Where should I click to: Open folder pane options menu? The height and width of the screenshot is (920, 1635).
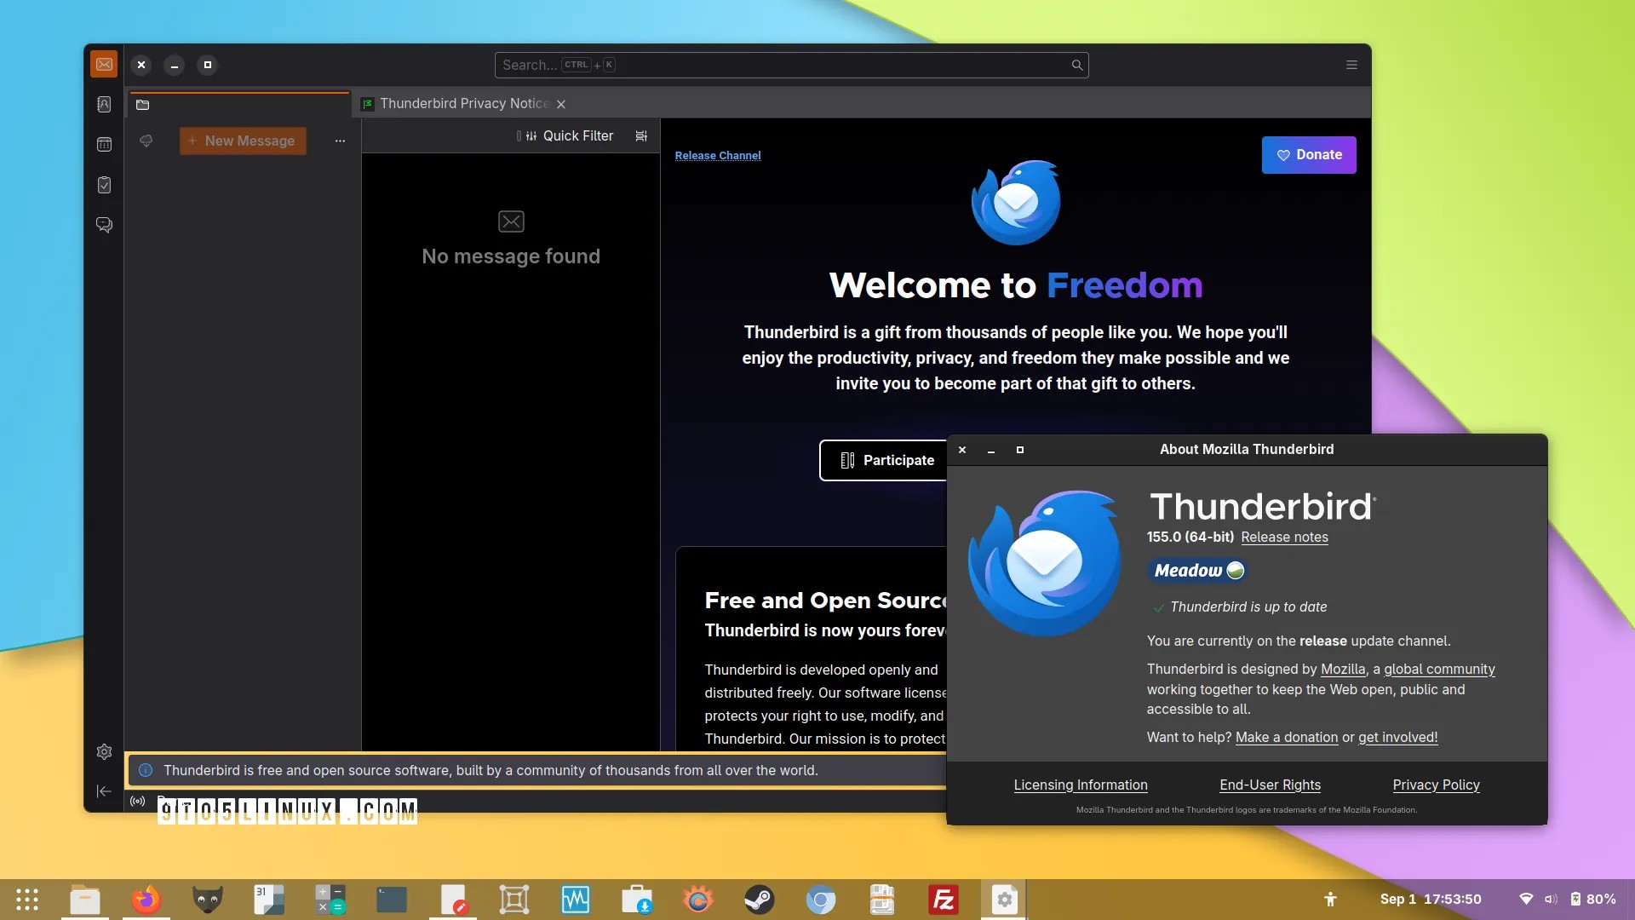pos(340,141)
